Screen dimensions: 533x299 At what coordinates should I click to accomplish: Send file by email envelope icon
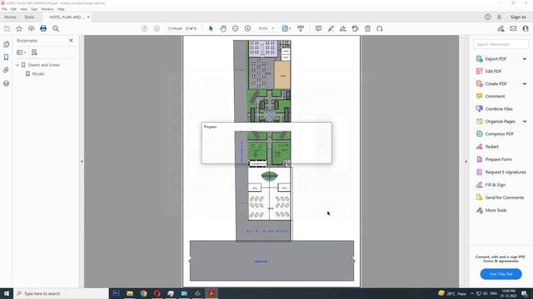pyautogui.click(x=513, y=29)
